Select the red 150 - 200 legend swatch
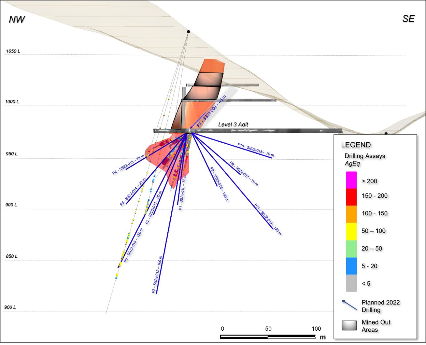Viewport: 426px width, 345px height. pyautogui.click(x=351, y=197)
